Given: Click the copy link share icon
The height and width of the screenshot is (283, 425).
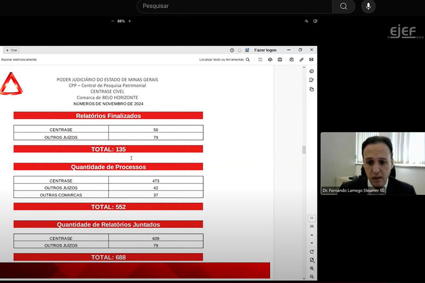Looking at the screenshot, I should coord(301,60).
